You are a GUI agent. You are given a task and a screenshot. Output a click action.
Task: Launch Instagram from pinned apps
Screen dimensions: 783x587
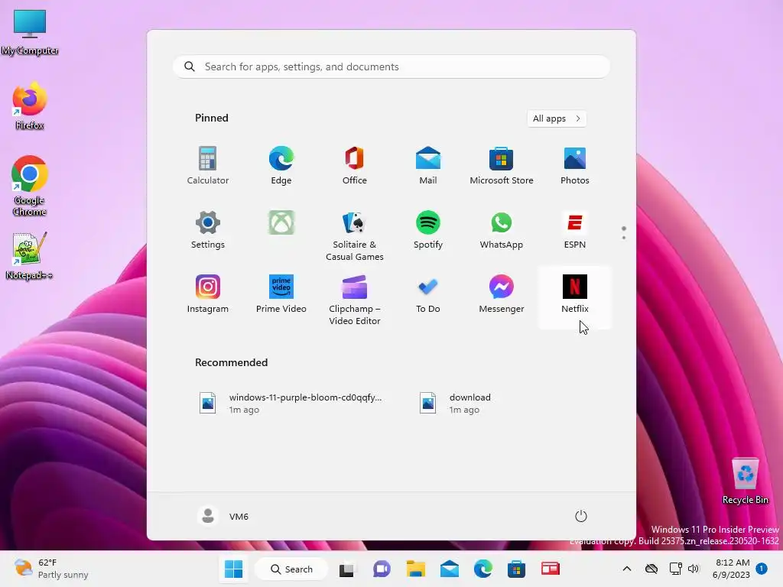point(208,294)
